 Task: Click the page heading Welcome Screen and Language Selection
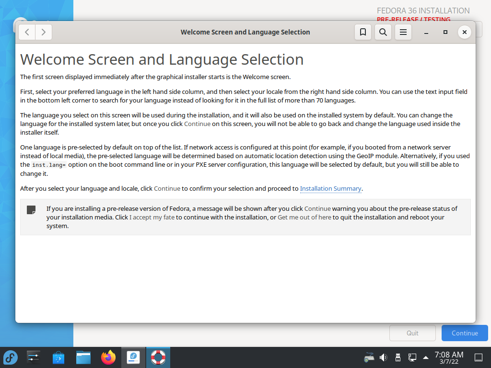(162, 59)
